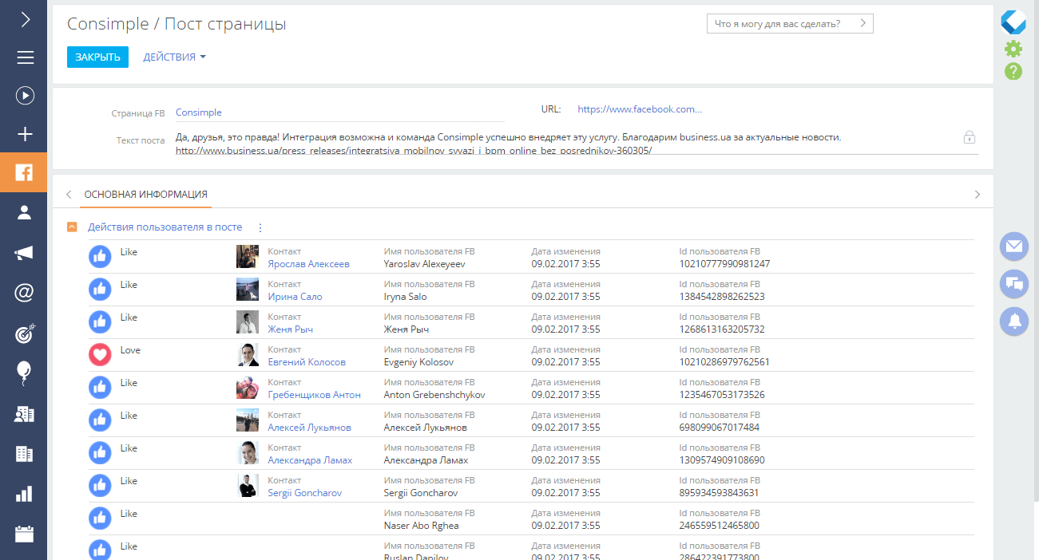Open the megaphone campaigns icon in sidebar
The height and width of the screenshot is (560, 1039).
coord(25,253)
